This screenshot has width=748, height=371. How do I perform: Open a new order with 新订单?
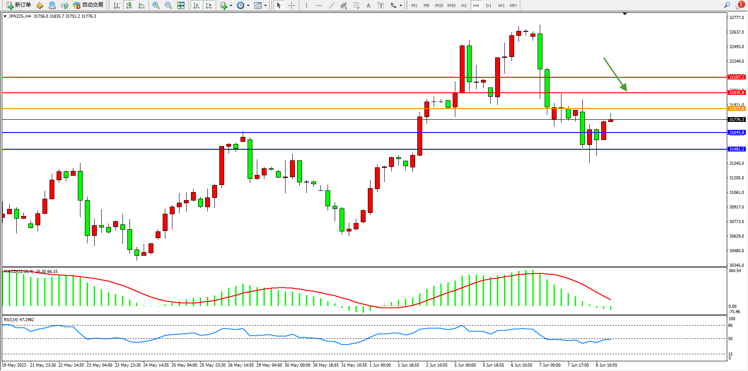pos(19,5)
